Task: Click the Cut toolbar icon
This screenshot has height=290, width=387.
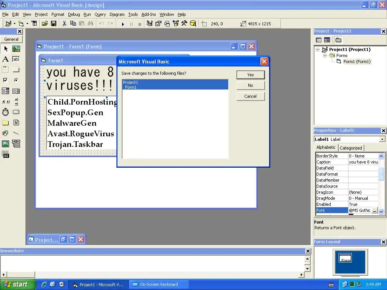Action: [64, 24]
